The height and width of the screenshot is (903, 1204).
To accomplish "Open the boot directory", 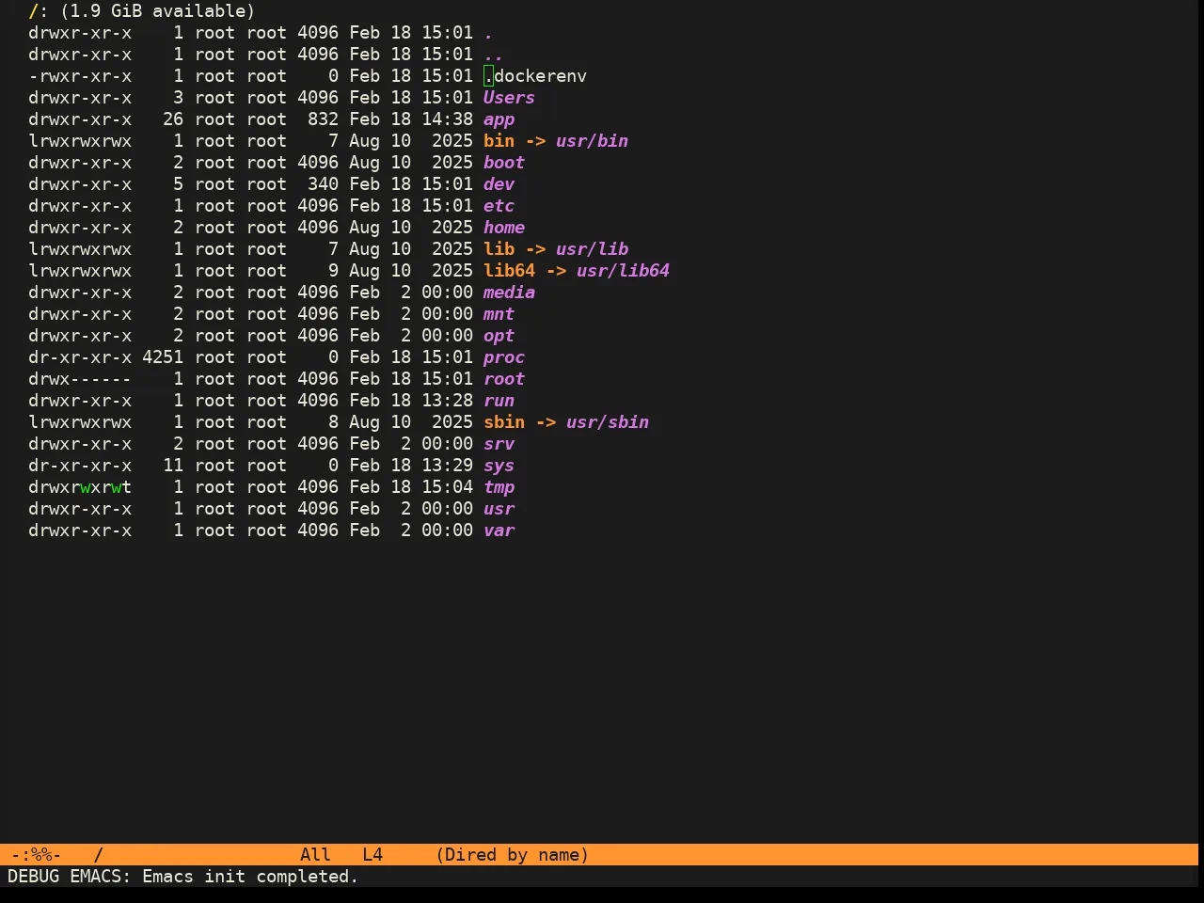I will [504, 163].
